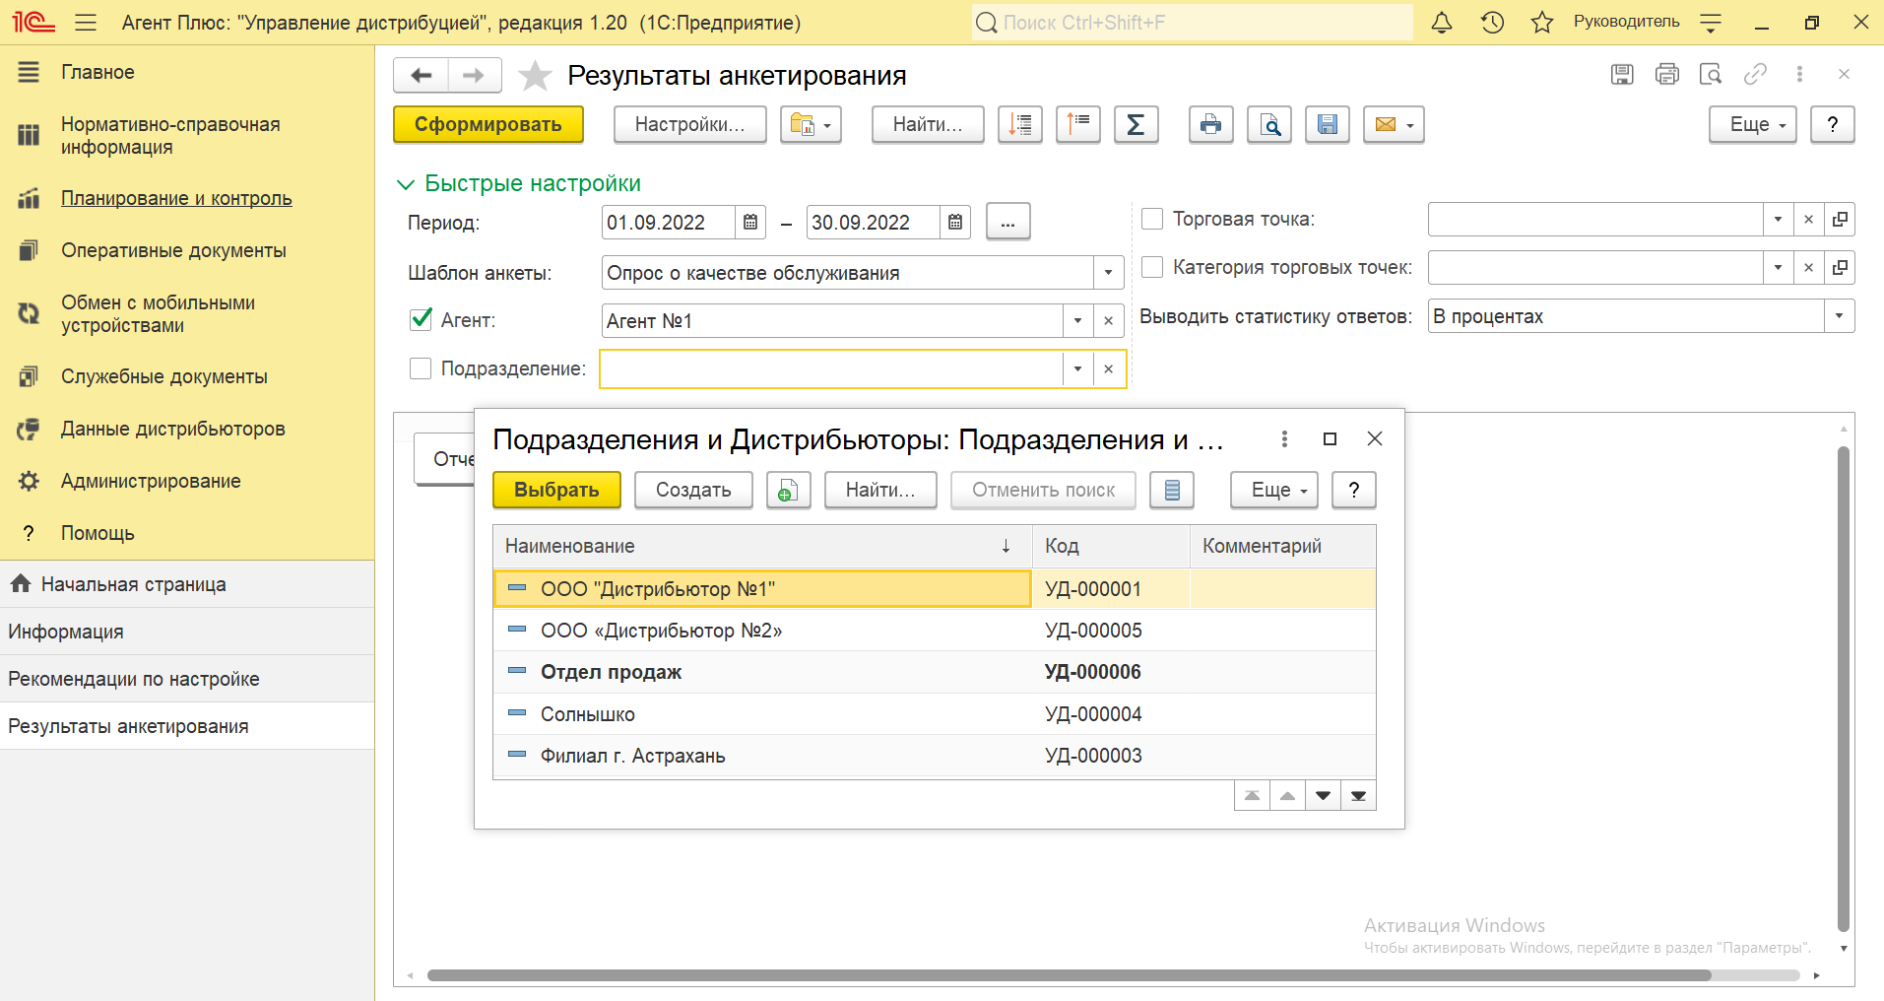Open Торговая точка dropdown arrow

pyautogui.click(x=1778, y=220)
